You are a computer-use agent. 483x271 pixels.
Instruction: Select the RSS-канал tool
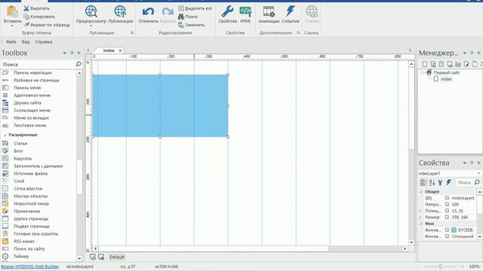[24, 241]
